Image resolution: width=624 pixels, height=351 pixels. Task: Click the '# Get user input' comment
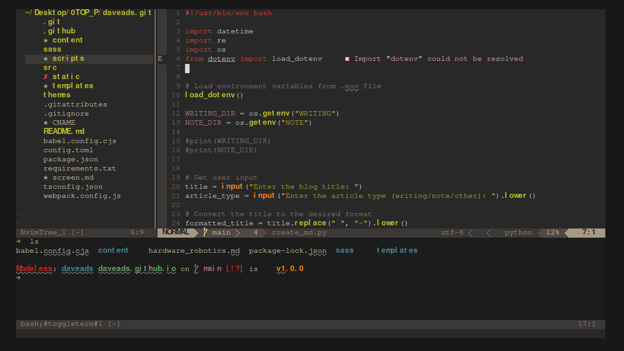coord(222,177)
